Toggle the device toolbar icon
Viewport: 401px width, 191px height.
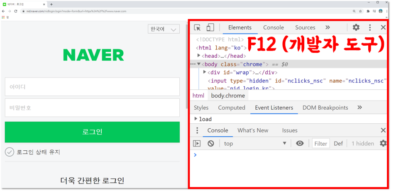pyautogui.click(x=210, y=27)
